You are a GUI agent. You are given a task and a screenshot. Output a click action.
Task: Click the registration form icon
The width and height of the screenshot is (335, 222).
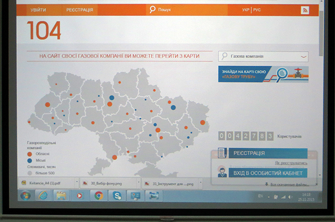pos(222,153)
